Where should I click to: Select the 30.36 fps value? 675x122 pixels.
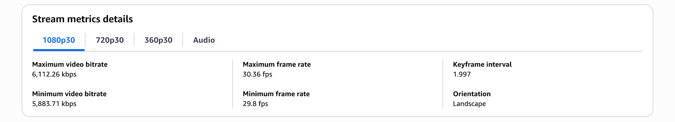pyautogui.click(x=258, y=74)
